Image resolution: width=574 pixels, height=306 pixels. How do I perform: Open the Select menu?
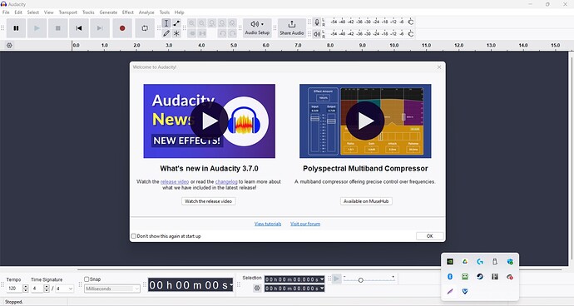click(33, 12)
